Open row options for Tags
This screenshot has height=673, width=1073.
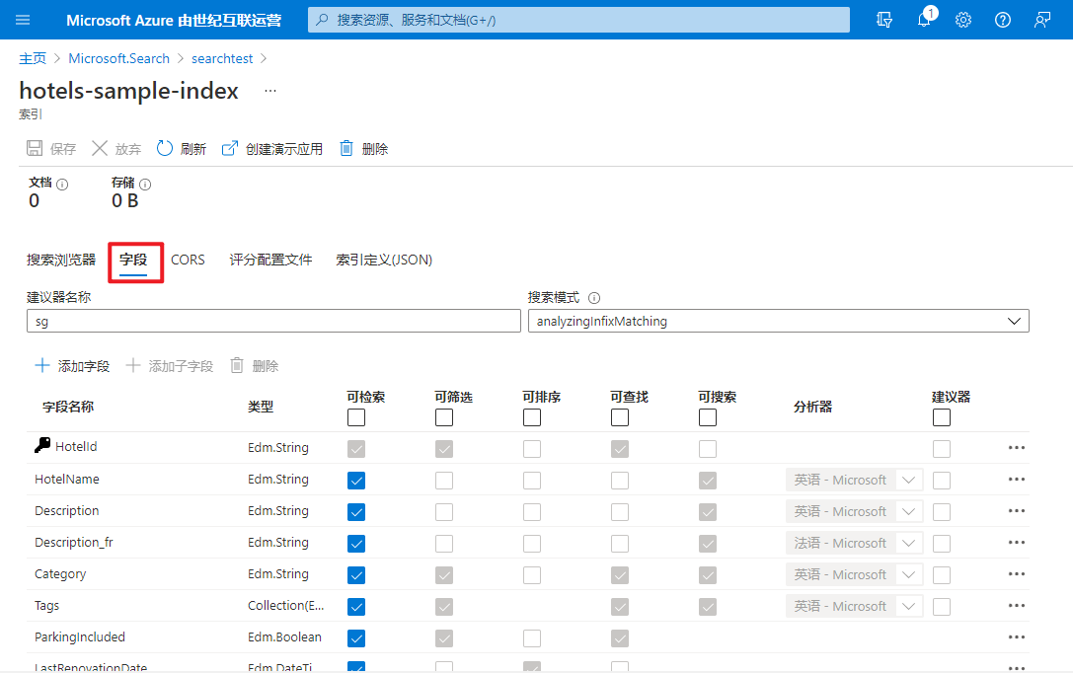pos(1017,605)
